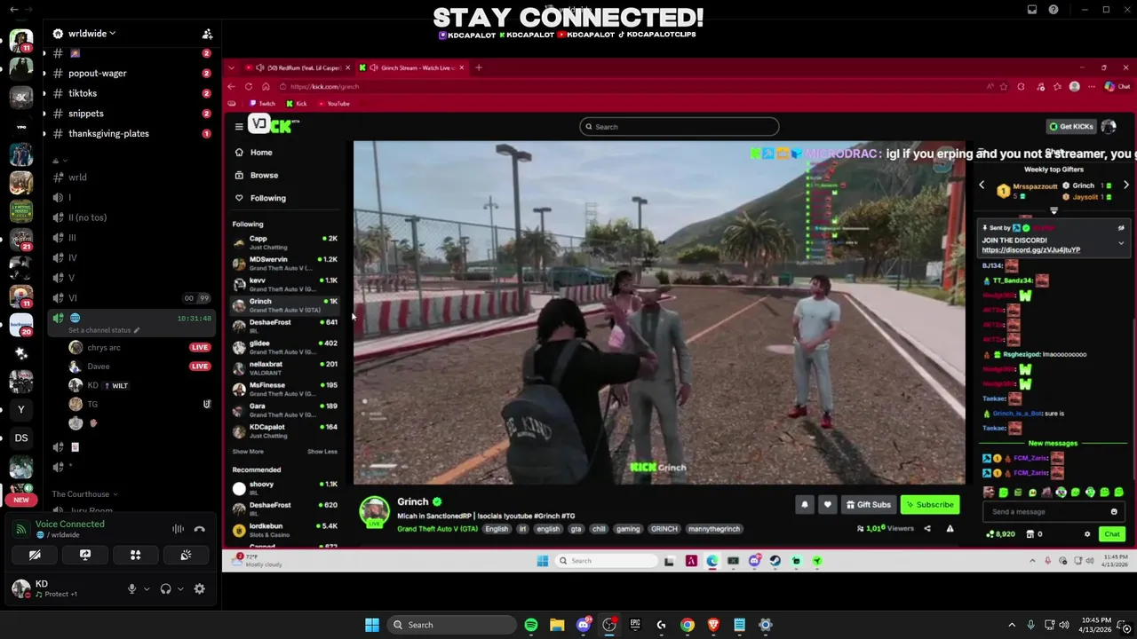This screenshot has width=1137, height=639.
Task: Open Spotify from the Windows taskbar
Action: click(x=531, y=625)
